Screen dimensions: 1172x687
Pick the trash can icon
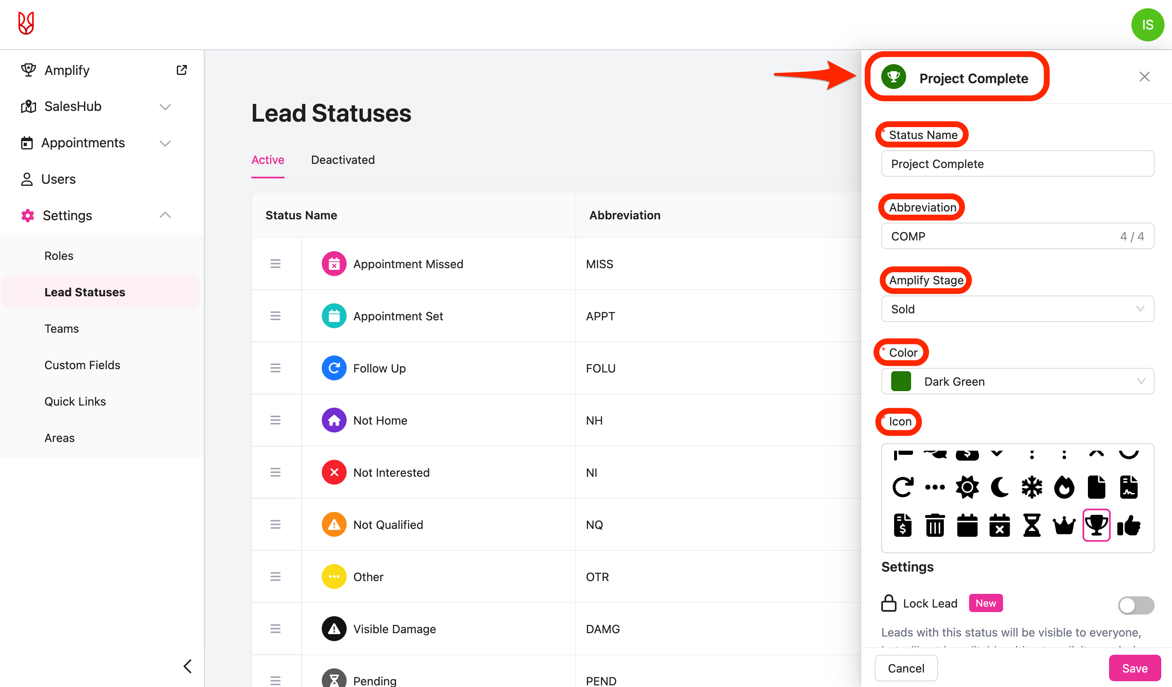935,525
